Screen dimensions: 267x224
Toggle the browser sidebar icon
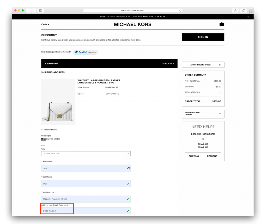tap(41, 10)
